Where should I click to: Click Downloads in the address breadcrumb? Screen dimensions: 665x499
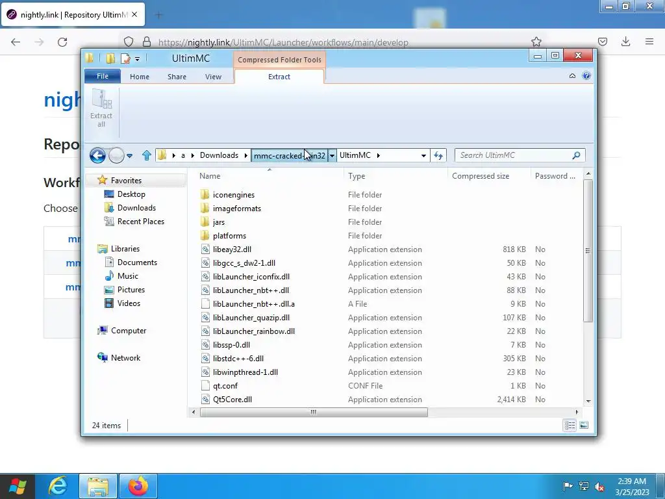(219, 155)
